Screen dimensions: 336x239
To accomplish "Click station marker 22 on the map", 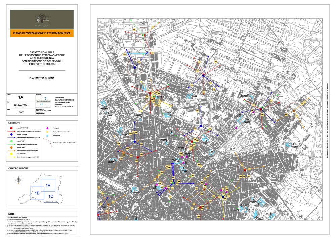I will coord(157,177).
